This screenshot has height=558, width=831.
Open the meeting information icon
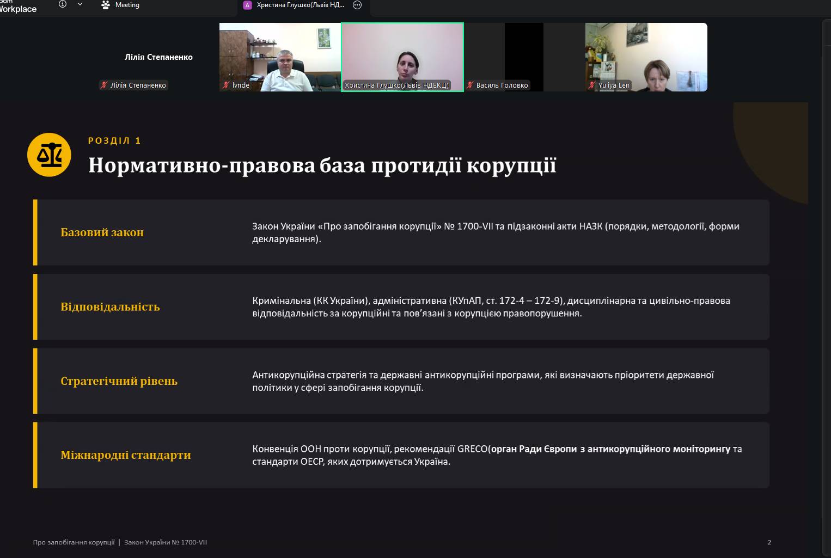[x=63, y=4]
